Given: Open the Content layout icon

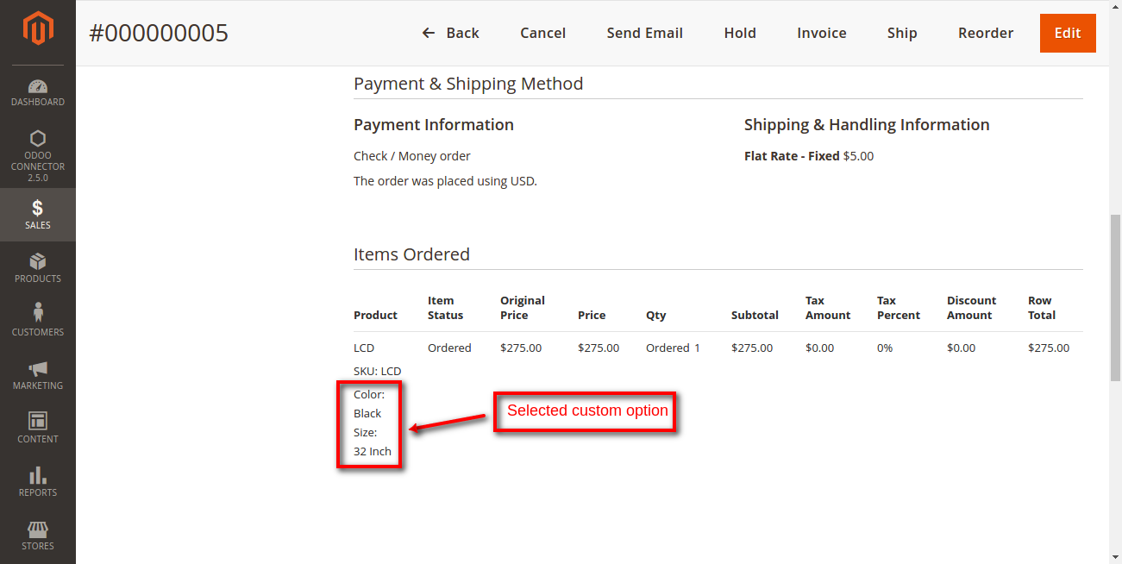Looking at the screenshot, I should [x=38, y=421].
